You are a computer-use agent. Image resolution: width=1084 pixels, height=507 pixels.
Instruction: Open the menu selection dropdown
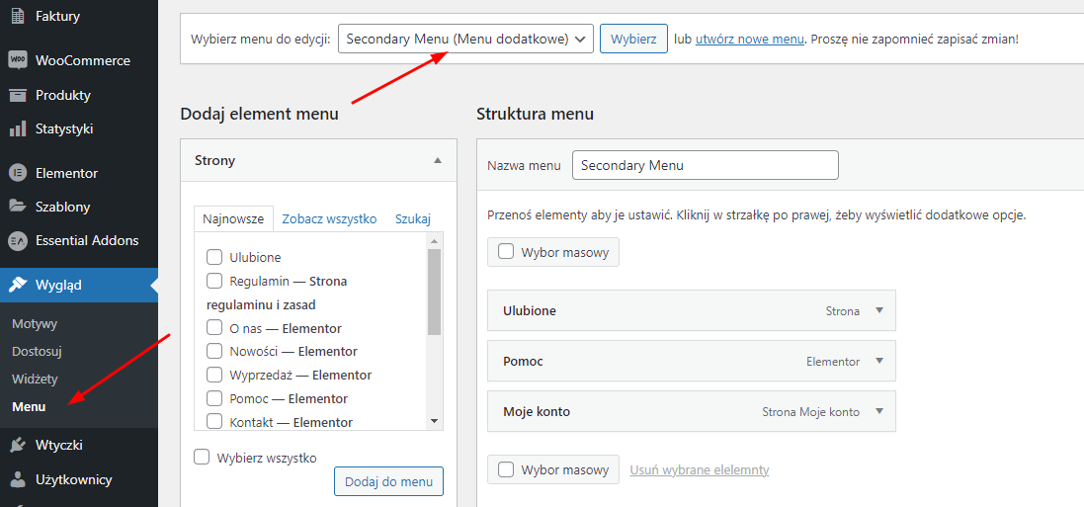pyautogui.click(x=466, y=39)
